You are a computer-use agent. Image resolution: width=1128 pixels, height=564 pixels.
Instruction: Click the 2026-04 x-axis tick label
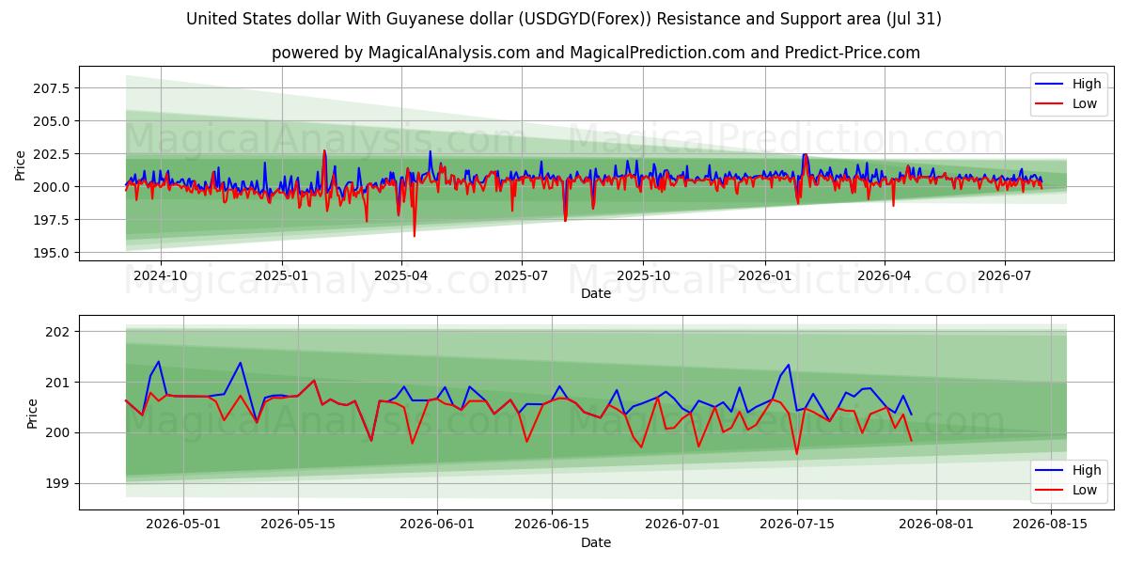[884, 276]
